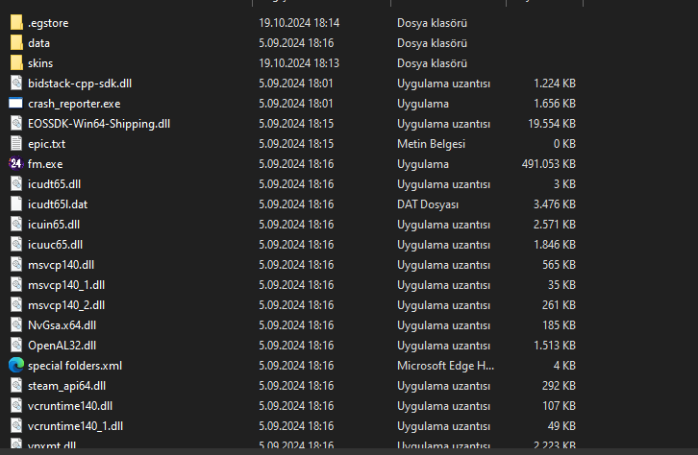Click the bidstack-cpp-sdk.dll file icon
This screenshot has width=698, height=455.
coord(16,84)
